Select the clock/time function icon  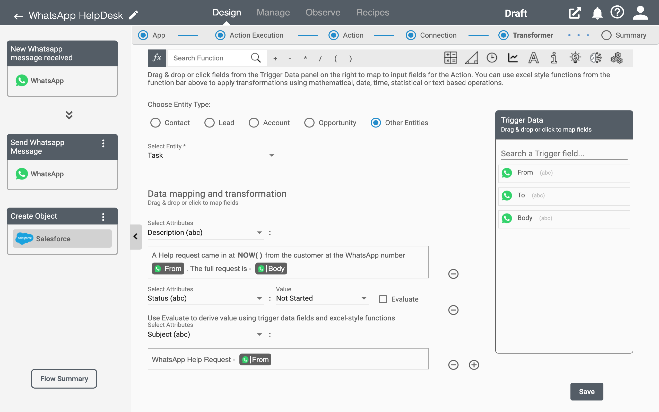coord(492,58)
